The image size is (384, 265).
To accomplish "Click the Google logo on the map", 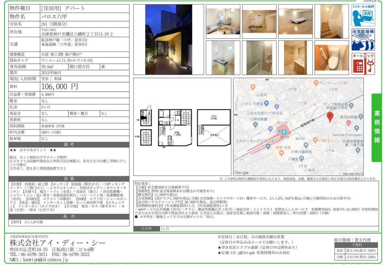I will click(x=241, y=173).
